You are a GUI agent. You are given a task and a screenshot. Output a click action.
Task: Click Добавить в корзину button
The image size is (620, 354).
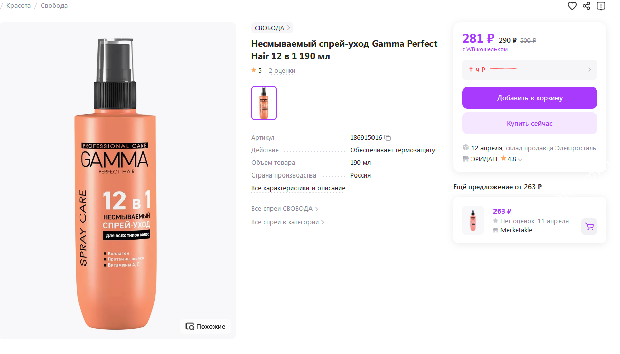530,98
